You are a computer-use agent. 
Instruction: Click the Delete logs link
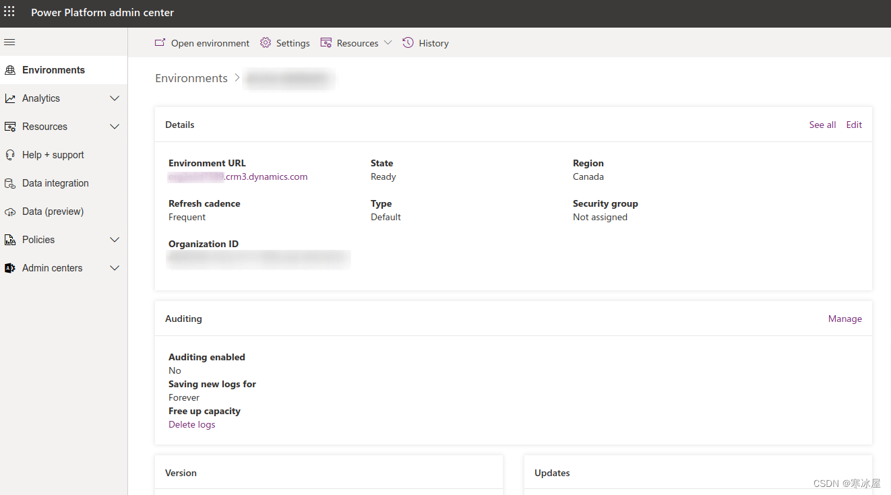(192, 424)
